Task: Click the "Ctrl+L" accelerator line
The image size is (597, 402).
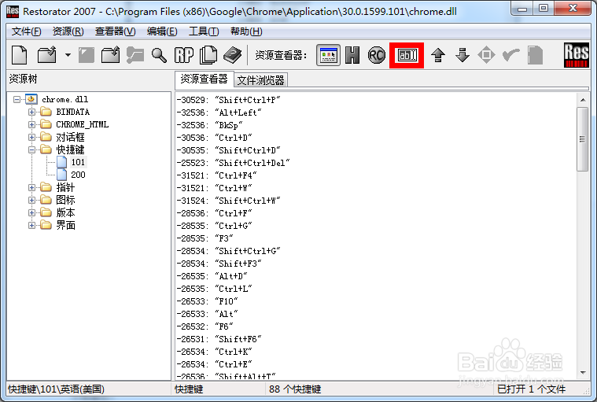Action: point(215,289)
